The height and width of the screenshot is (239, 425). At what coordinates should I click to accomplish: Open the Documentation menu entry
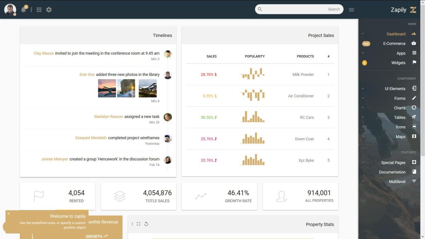click(392, 172)
